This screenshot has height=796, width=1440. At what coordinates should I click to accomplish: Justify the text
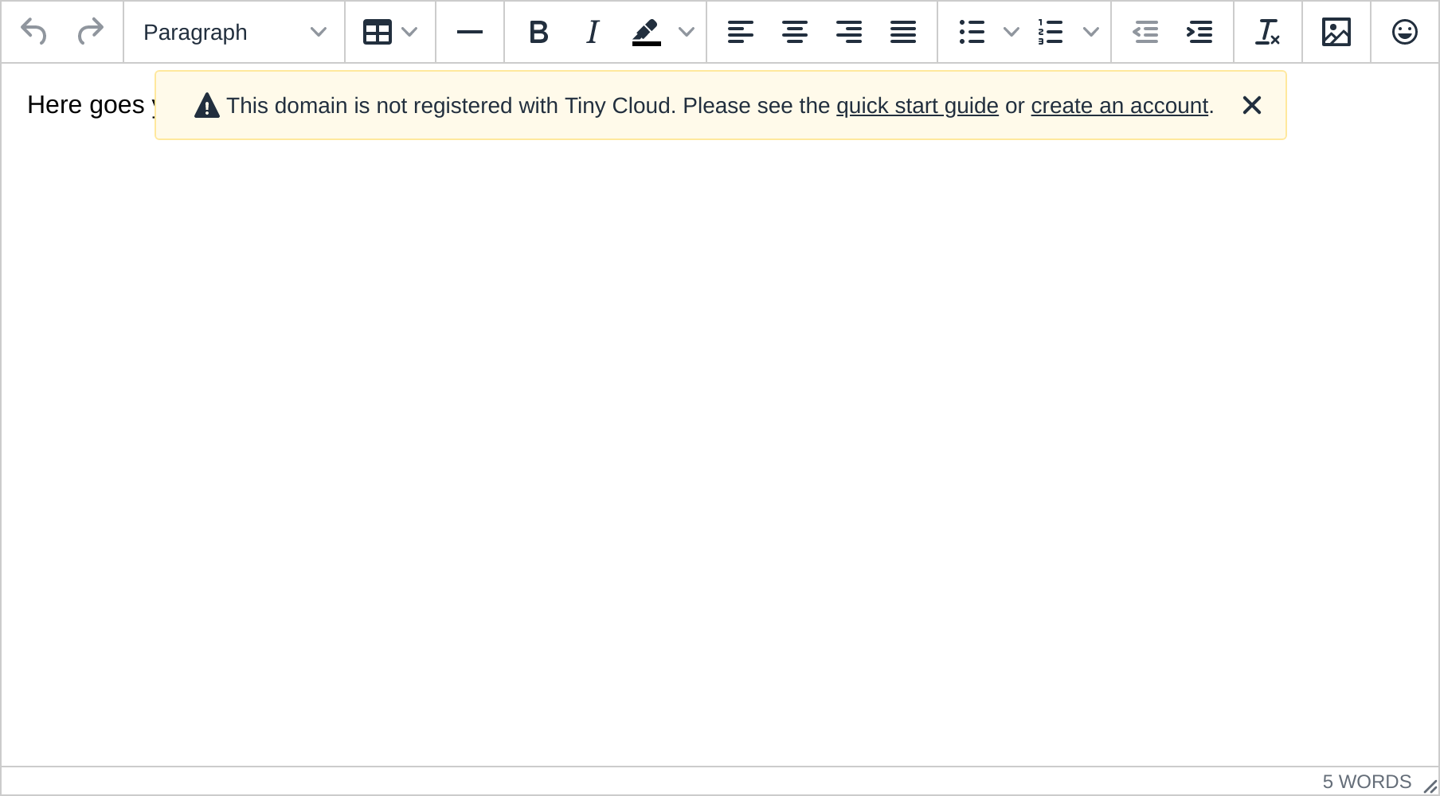[903, 32]
